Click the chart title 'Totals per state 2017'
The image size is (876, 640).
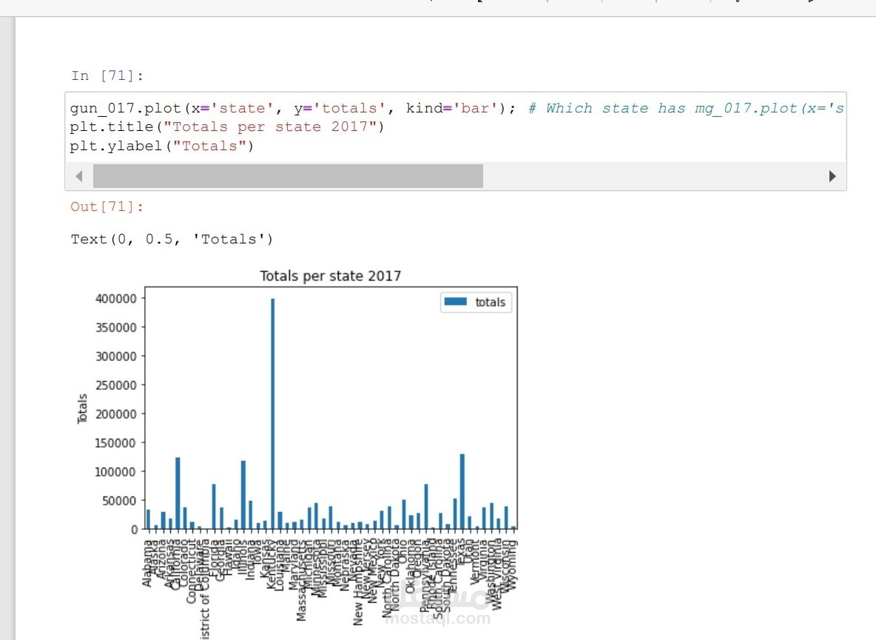[x=331, y=275]
